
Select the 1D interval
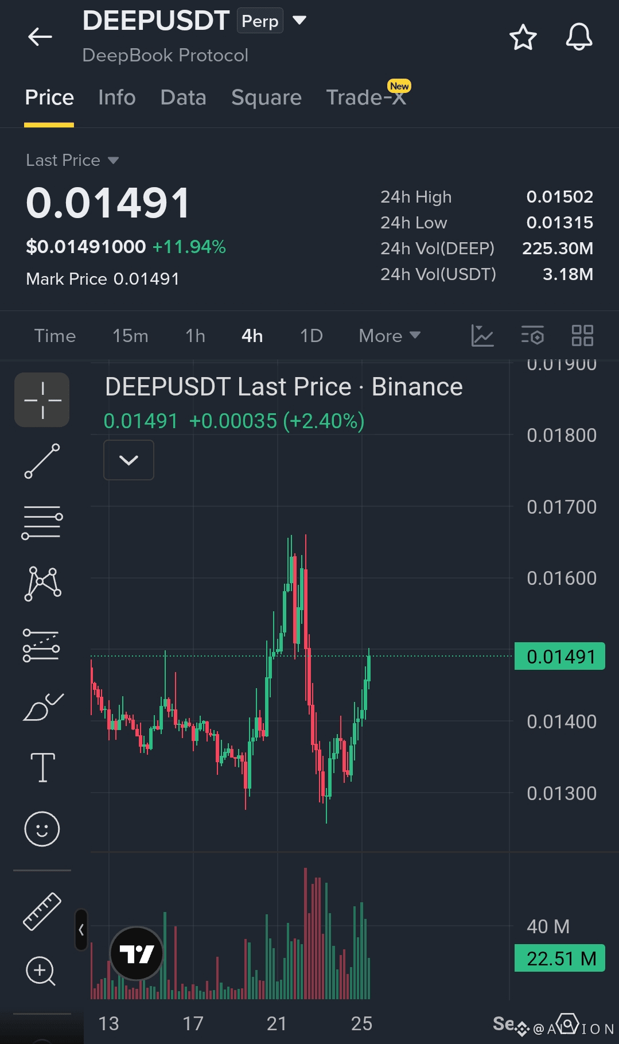point(312,336)
